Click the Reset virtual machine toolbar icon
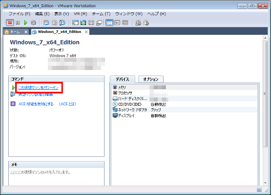Viewport: 271px width, 195px height. coord(33,23)
